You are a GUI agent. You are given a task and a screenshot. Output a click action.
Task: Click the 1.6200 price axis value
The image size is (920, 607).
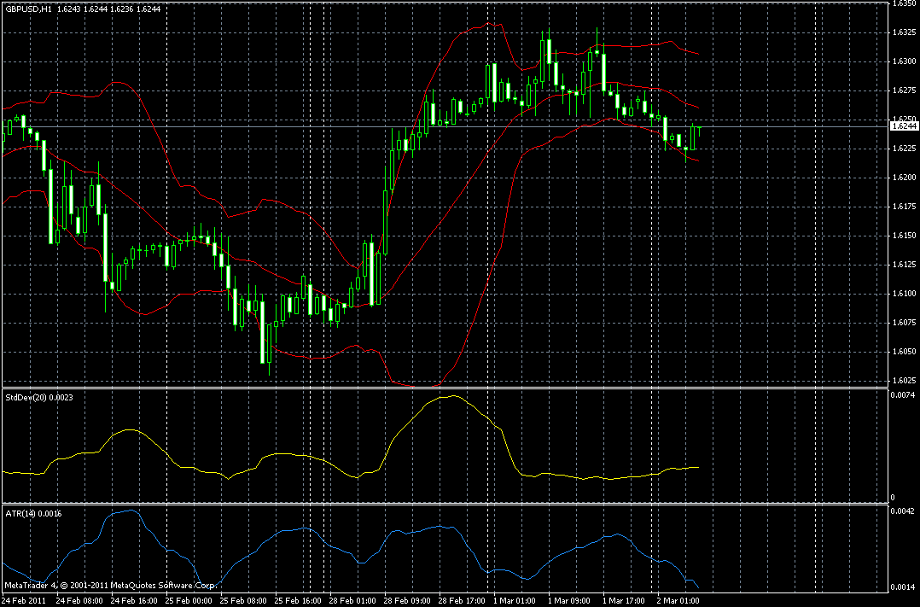[904, 178]
